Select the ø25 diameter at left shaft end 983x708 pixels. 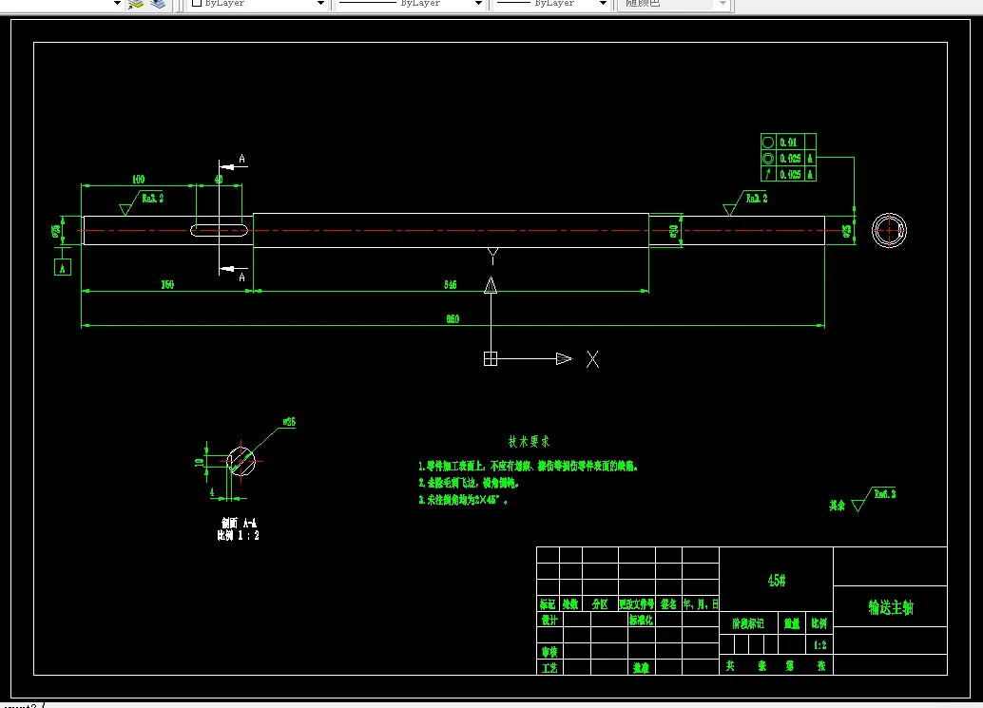56,231
